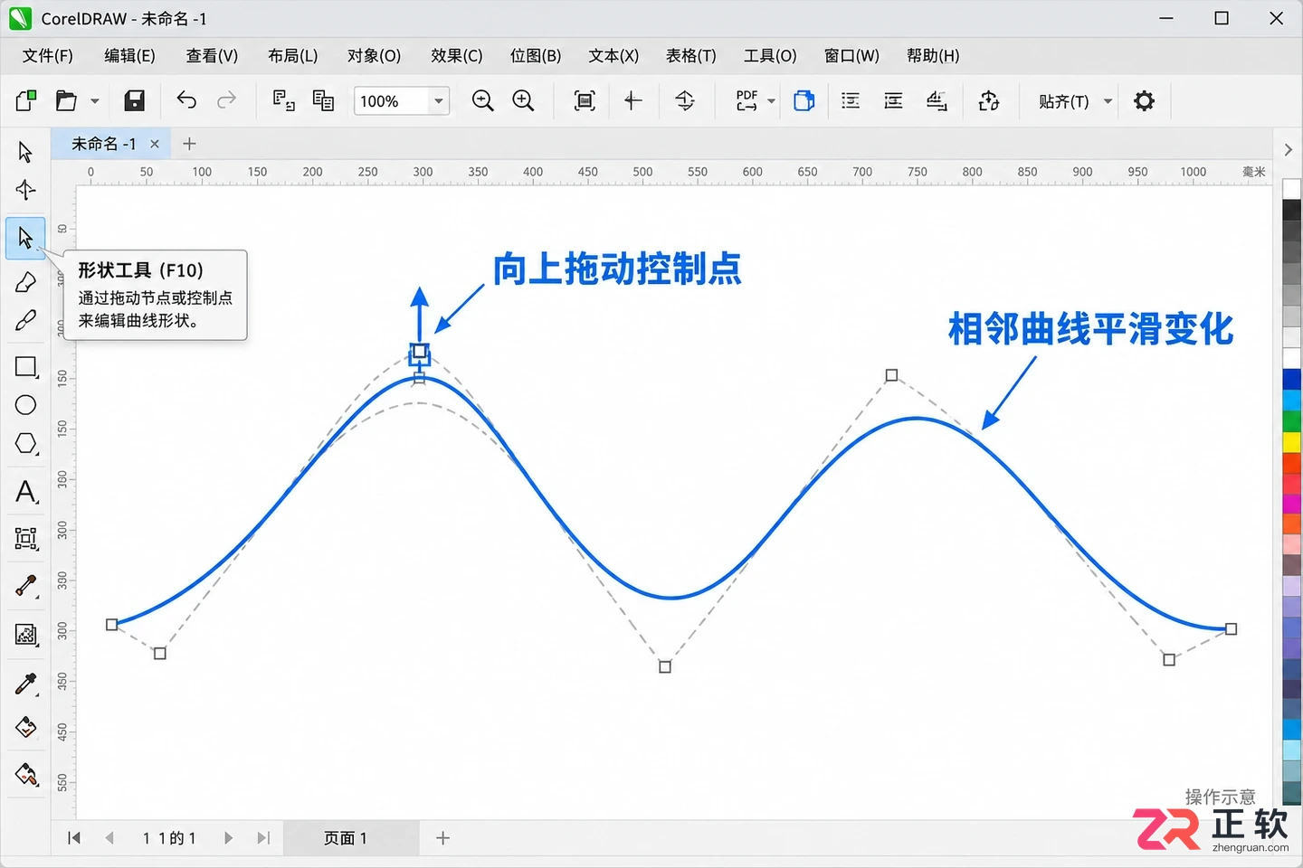Expand the side docker panel arrow
1303x868 pixels.
pyautogui.click(x=1288, y=150)
